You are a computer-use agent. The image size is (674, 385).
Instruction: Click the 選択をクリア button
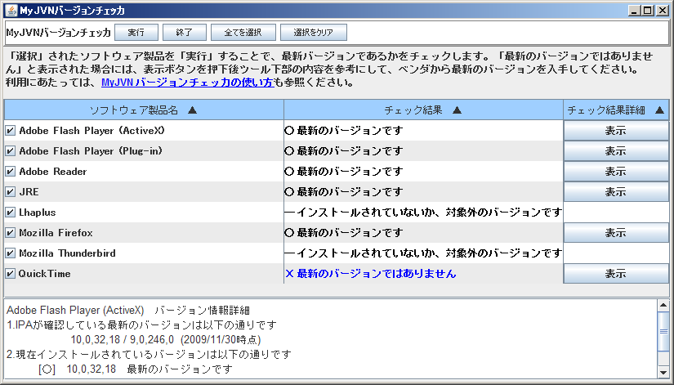tap(314, 32)
